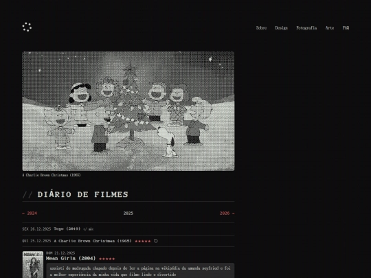Click the date DOM 21.12.2025

point(60,253)
